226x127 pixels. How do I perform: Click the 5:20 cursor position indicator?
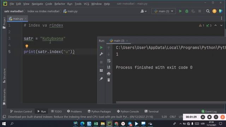(x=164, y=117)
